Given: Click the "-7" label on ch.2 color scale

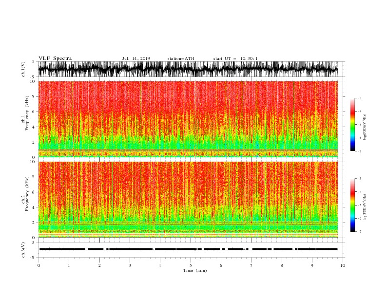Looking at the screenshot, I should (359, 231).
